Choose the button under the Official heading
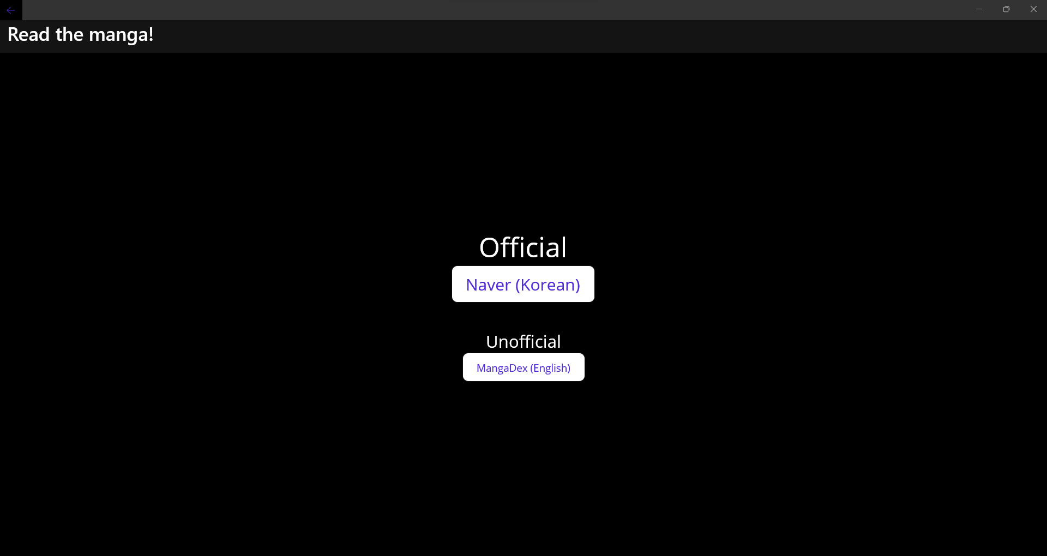 point(523,284)
